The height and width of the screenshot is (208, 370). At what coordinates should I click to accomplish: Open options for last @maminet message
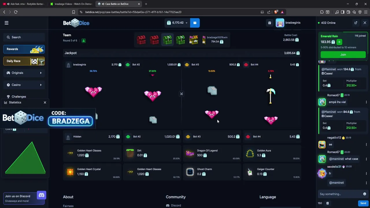click(366, 183)
